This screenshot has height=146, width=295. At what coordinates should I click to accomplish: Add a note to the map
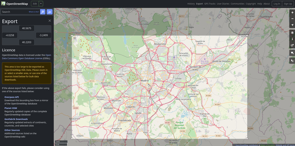click(292, 53)
